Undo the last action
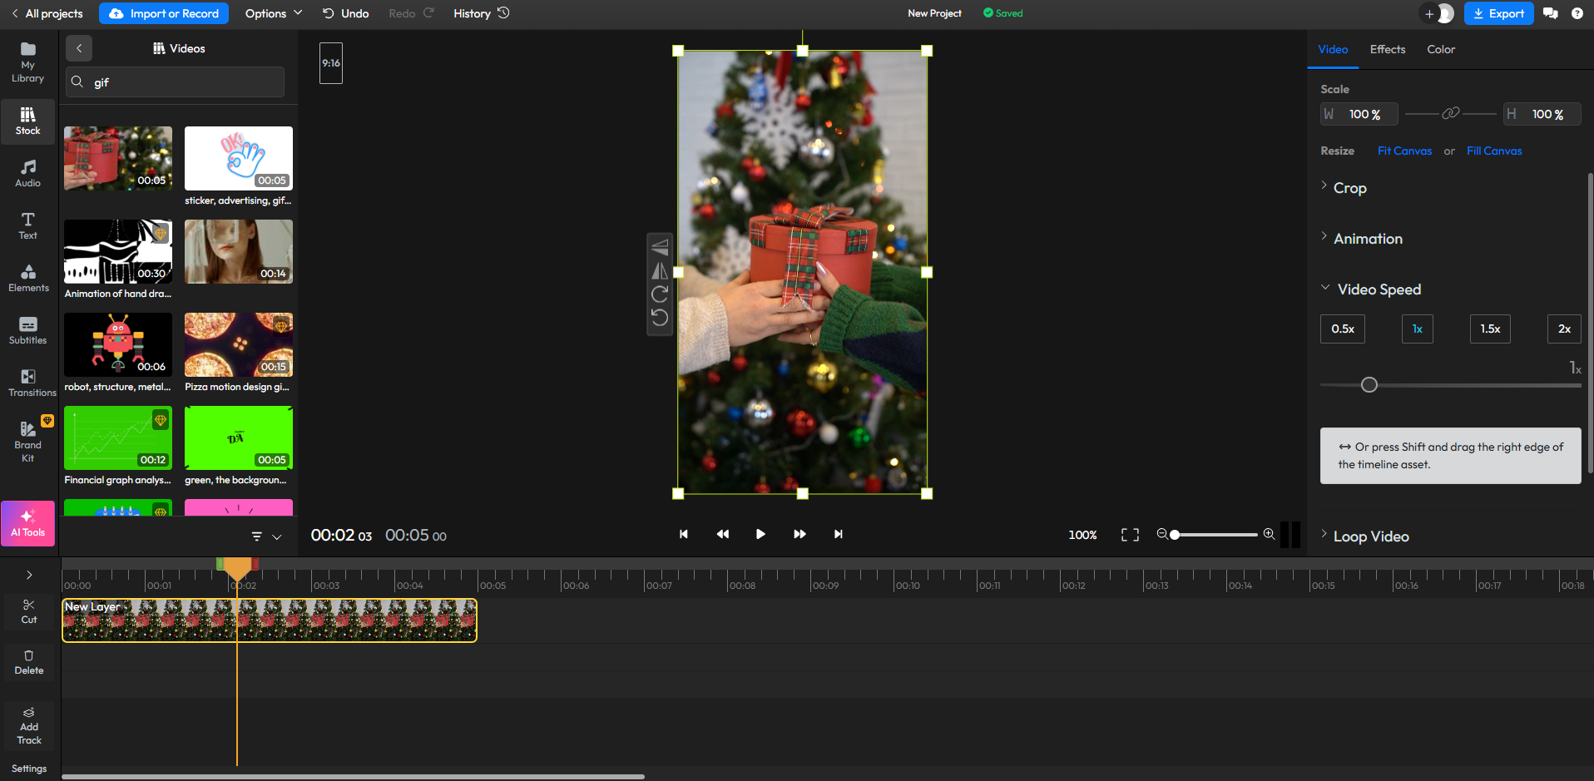 pyautogui.click(x=345, y=13)
